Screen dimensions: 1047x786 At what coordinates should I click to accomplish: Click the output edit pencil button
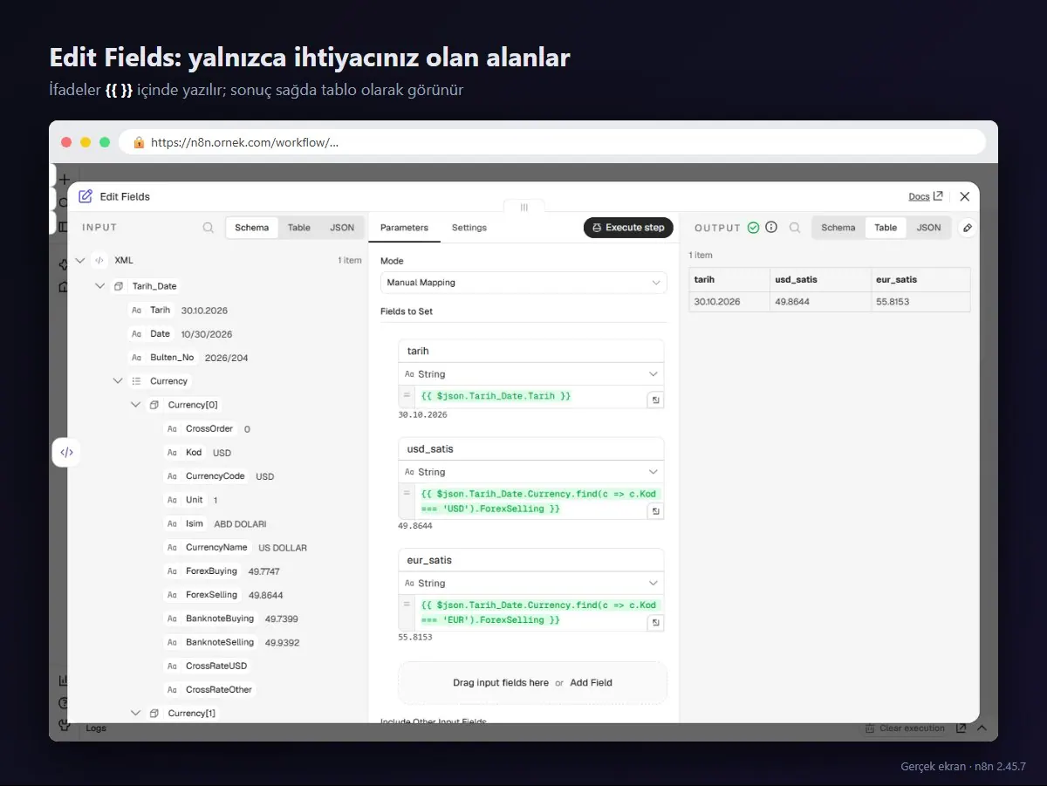coord(967,228)
